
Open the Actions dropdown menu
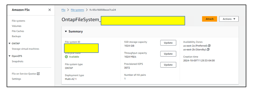pyautogui.click(x=229, y=19)
